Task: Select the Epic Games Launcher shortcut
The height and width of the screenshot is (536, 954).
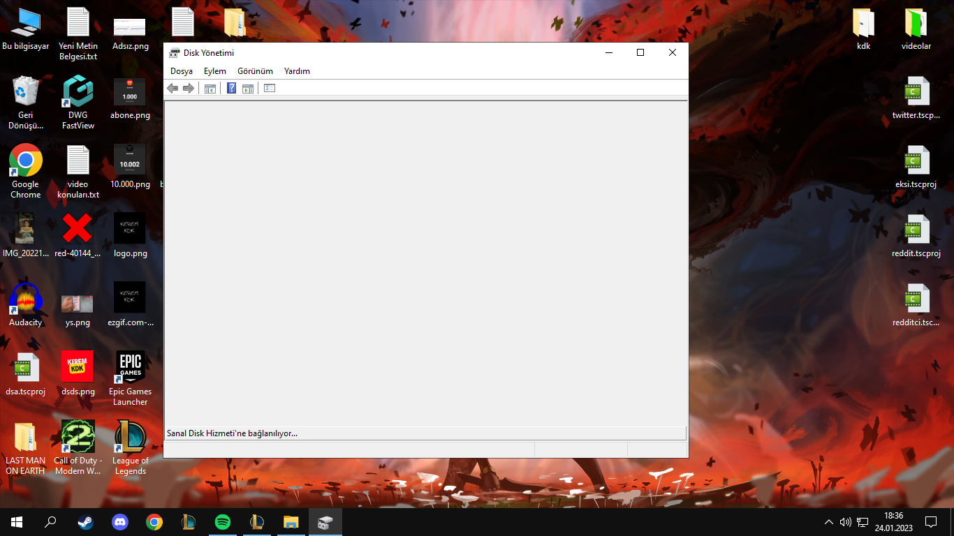Action: pos(130,379)
